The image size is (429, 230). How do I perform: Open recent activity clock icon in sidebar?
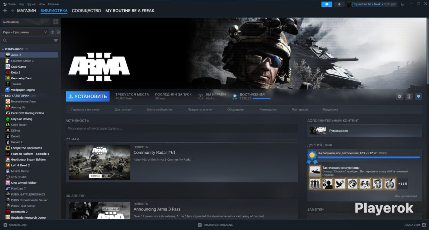[52, 32]
